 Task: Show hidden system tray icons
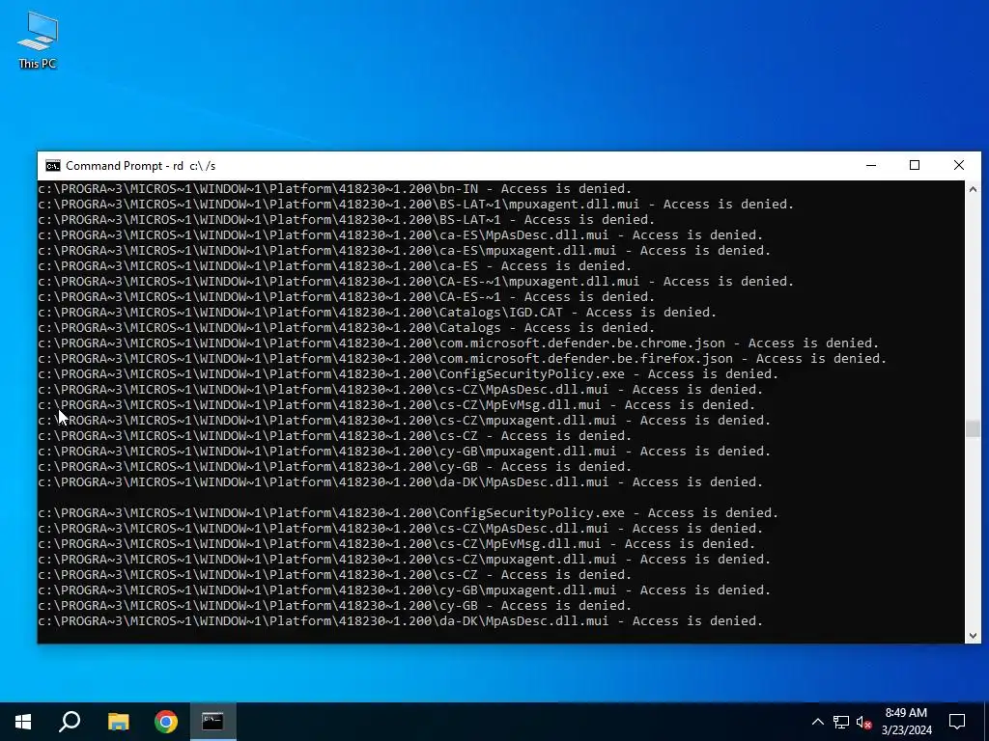[x=817, y=722]
